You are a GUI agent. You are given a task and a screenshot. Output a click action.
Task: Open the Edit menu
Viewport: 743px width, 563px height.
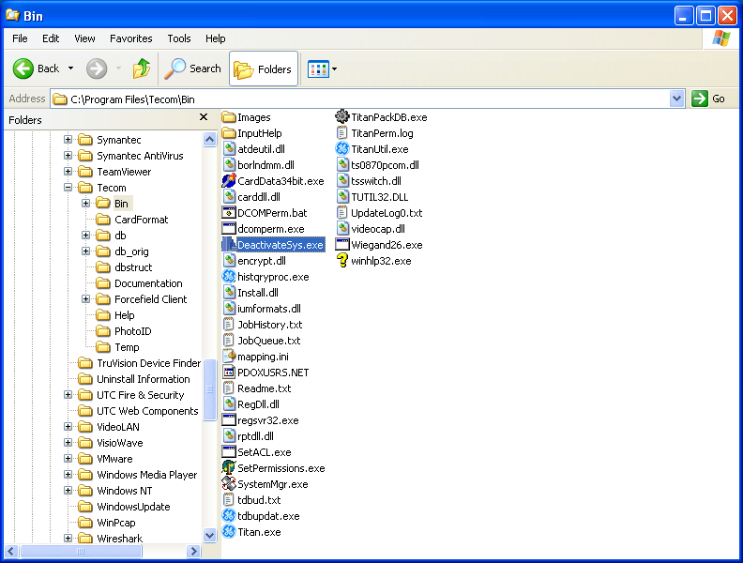click(51, 38)
